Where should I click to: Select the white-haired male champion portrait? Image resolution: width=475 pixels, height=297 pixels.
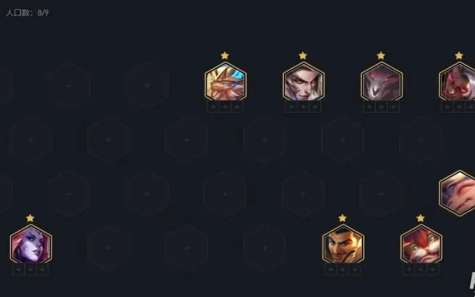[x=304, y=82]
